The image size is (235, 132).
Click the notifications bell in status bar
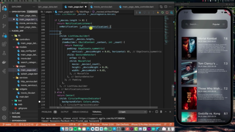(170, 125)
